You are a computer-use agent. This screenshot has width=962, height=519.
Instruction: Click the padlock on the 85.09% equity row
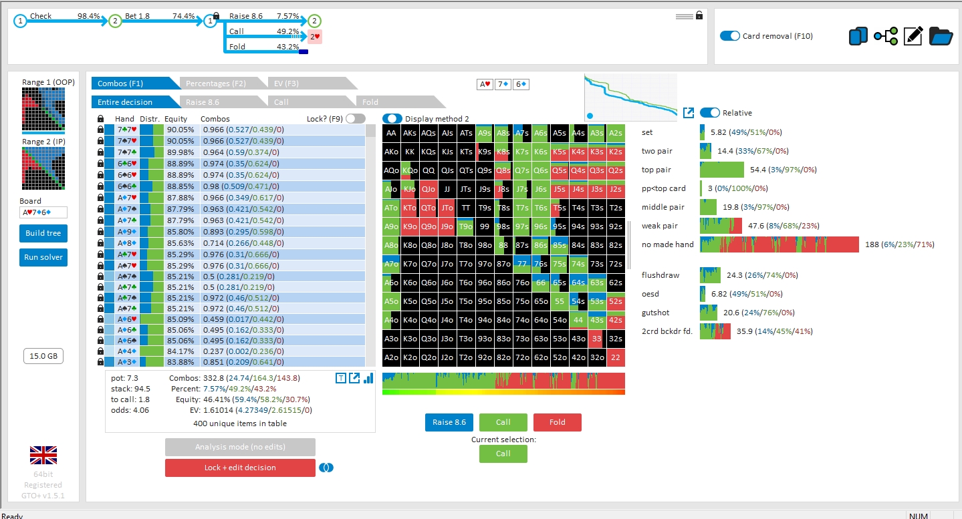(x=100, y=319)
